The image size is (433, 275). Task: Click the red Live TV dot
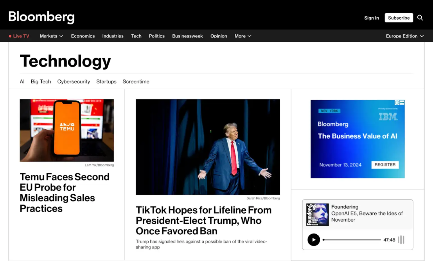[10, 36]
